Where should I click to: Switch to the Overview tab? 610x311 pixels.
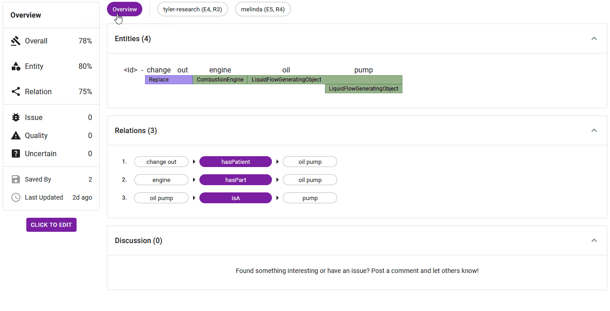tap(125, 10)
